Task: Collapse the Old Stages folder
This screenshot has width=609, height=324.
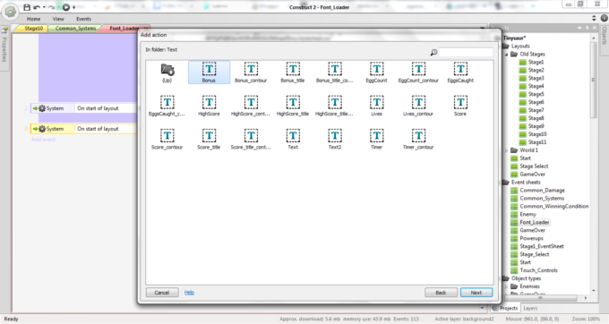Action: tap(507, 55)
